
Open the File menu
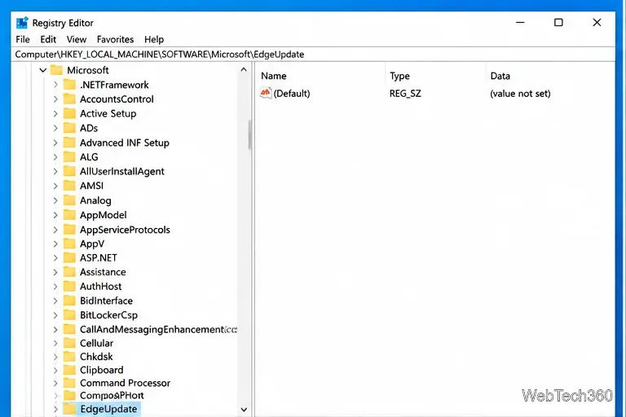pyautogui.click(x=23, y=40)
